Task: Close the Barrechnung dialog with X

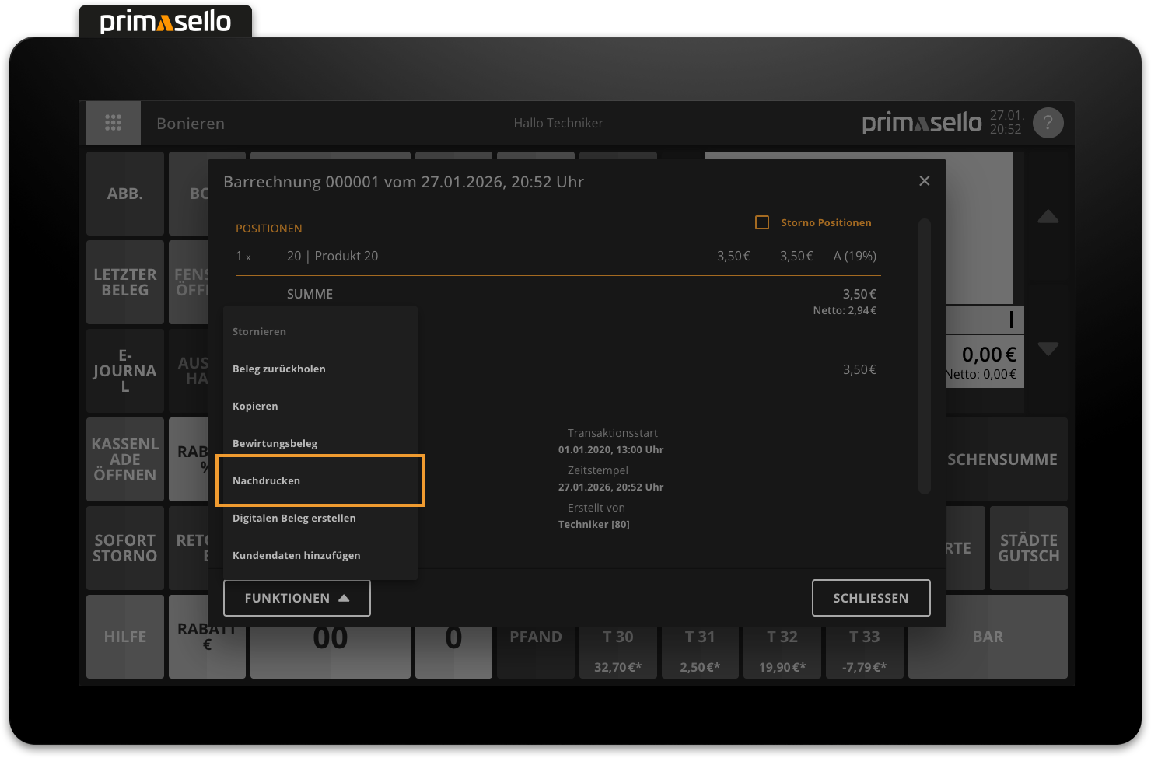Action: pyautogui.click(x=924, y=181)
